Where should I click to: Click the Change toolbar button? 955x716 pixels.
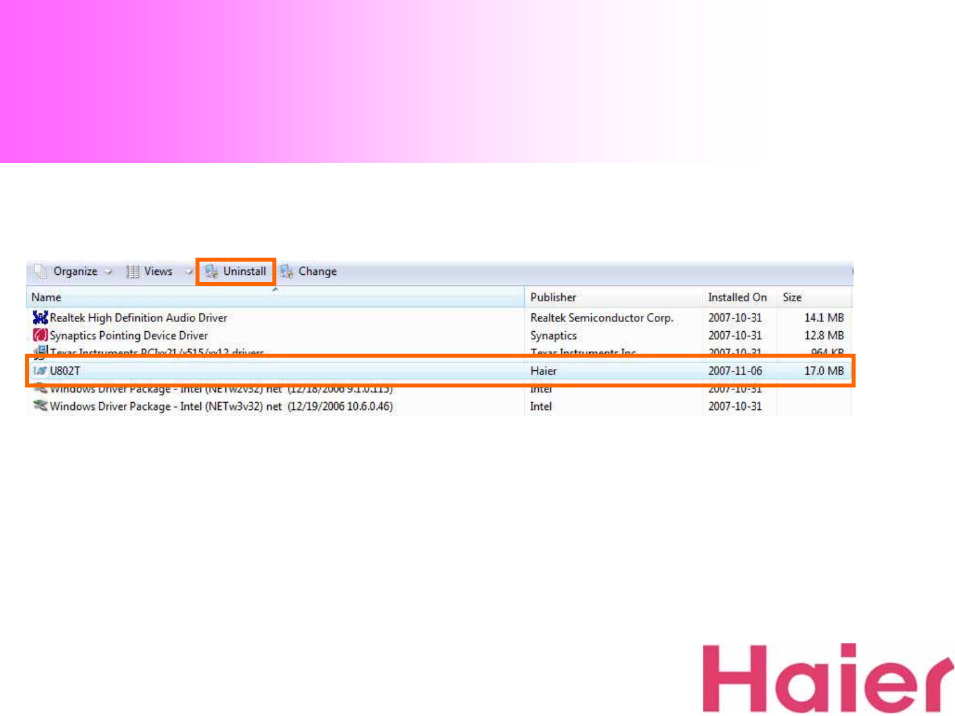pyautogui.click(x=309, y=272)
